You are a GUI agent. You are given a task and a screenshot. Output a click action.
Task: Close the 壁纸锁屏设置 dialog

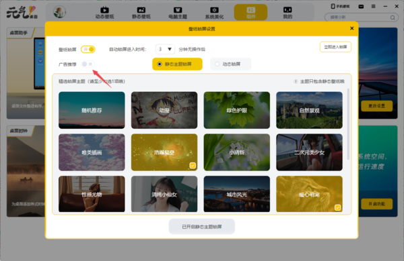[351, 28]
